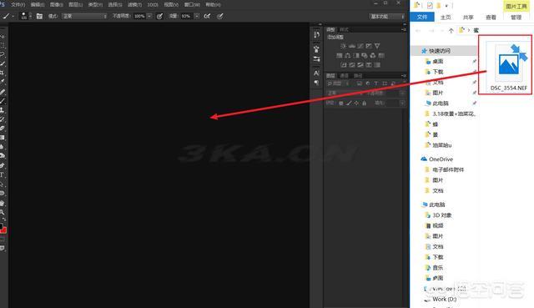Add a Curves adjustment layer
This screenshot has height=308, width=534.
pyautogui.click(x=360, y=46)
